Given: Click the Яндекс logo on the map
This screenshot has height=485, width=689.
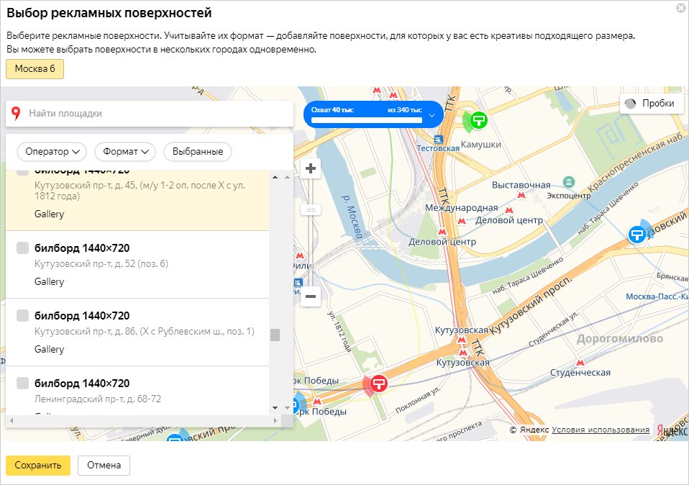Looking at the screenshot, I should tap(672, 430).
